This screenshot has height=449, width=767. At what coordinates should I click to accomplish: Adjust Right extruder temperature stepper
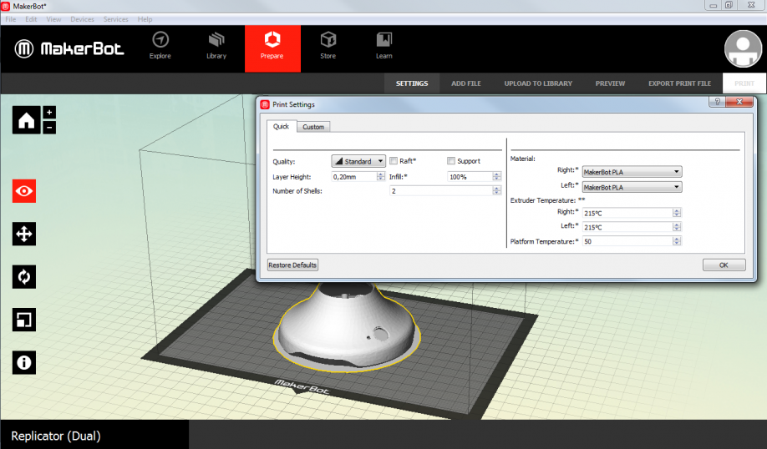pos(677,213)
